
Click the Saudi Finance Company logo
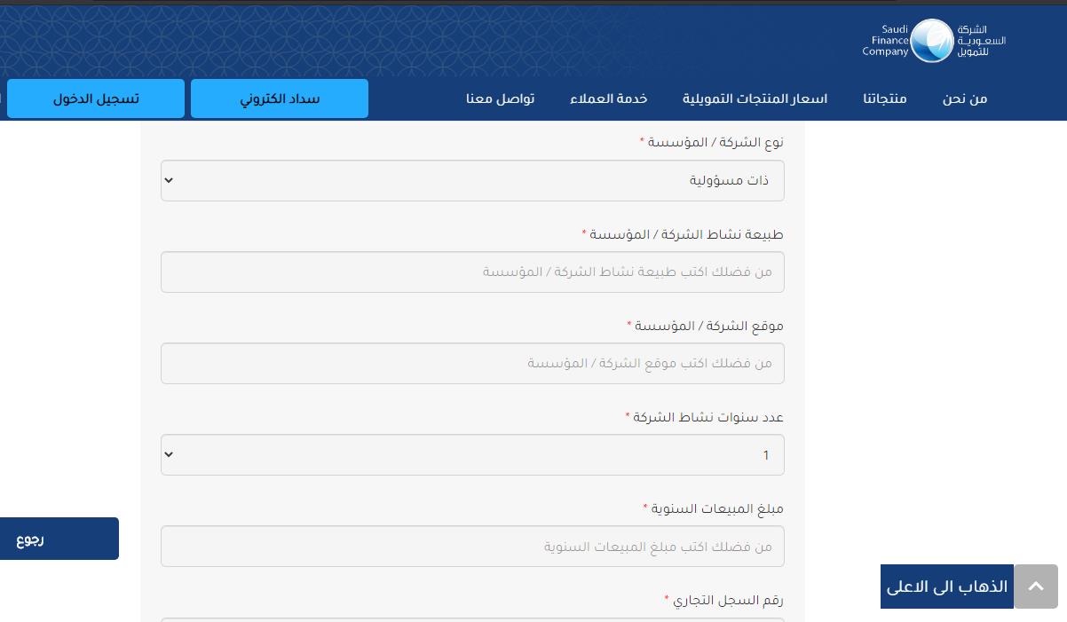click(934, 41)
